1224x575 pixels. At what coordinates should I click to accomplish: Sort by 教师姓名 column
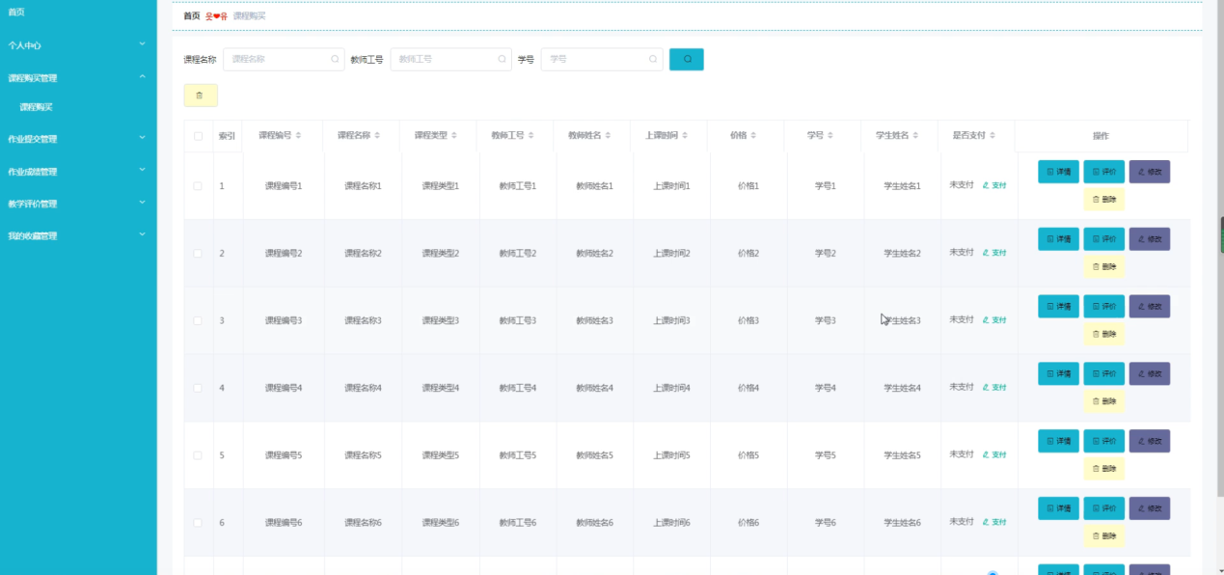click(609, 136)
